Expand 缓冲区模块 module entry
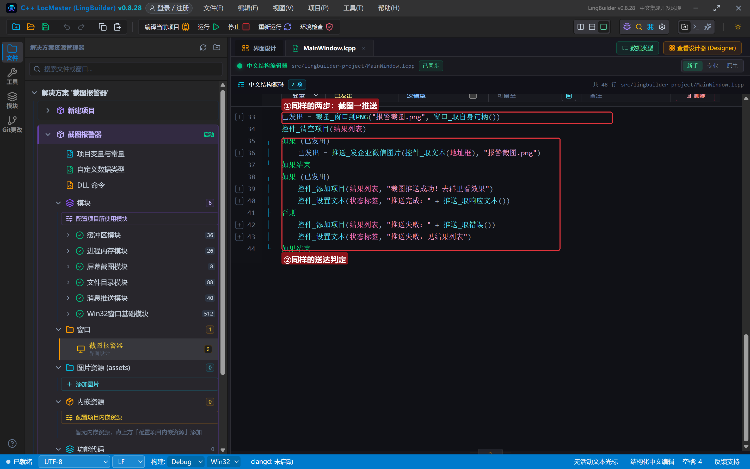The height and width of the screenshot is (469, 750). [x=68, y=235]
